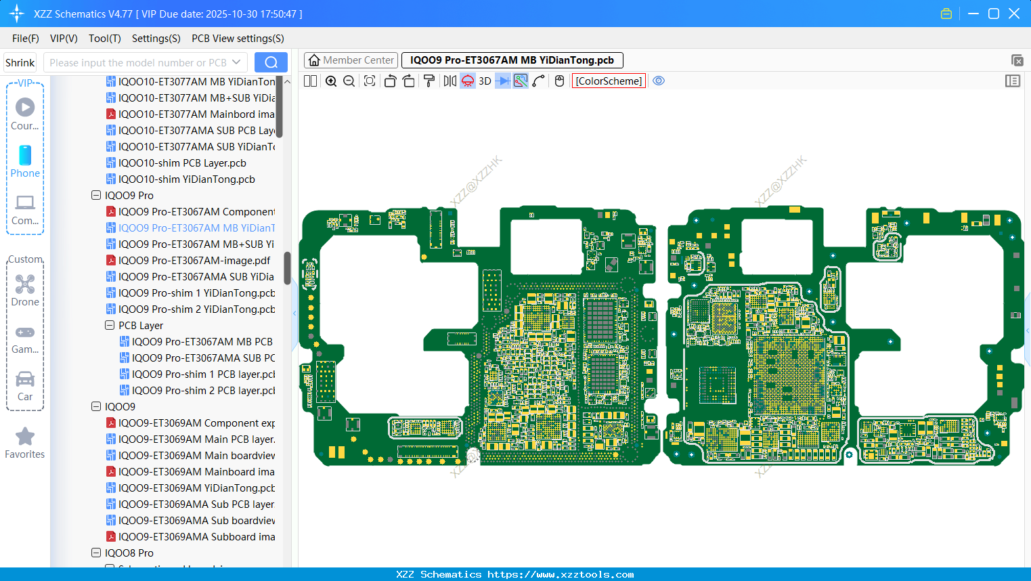
Task: Toggle the right side panel icon
Action: pyautogui.click(x=1013, y=81)
